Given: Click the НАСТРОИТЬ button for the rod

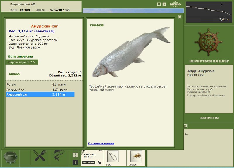Looking at the screenshot, I should (89, 162).
